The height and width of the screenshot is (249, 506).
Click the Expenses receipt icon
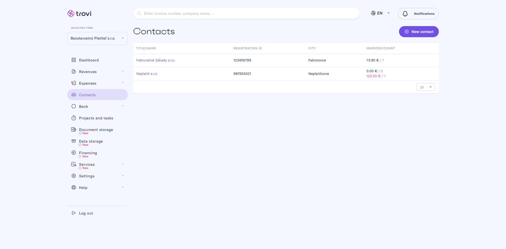[74, 83]
